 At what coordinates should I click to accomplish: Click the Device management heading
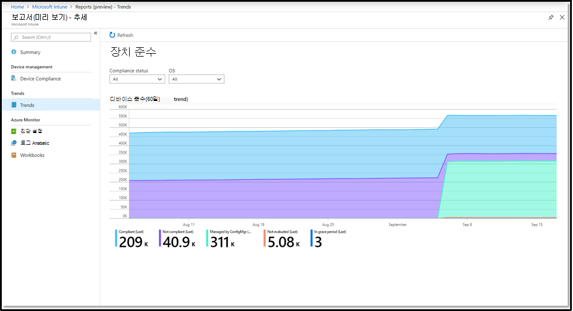point(32,67)
